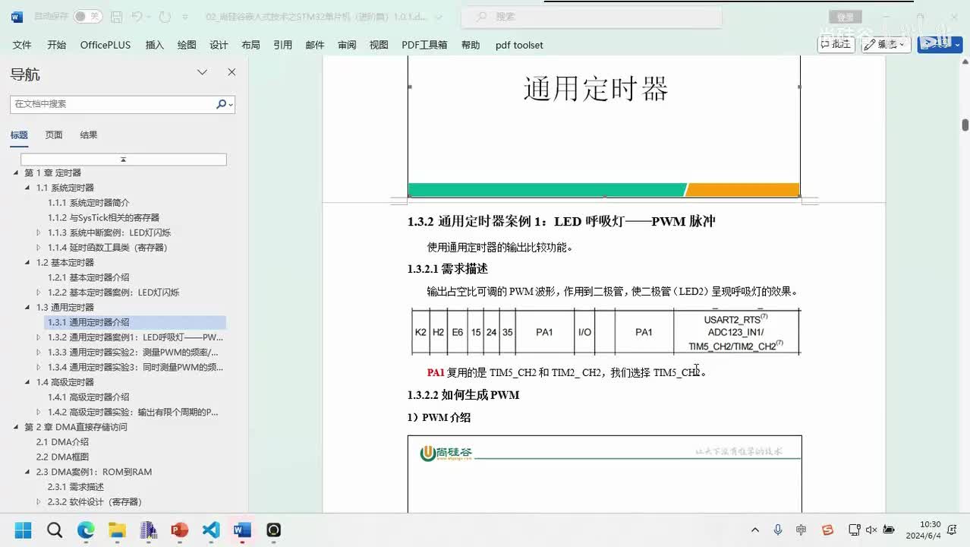Close the 导航 navigation pane
The width and height of the screenshot is (970, 547).
pyautogui.click(x=231, y=72)
